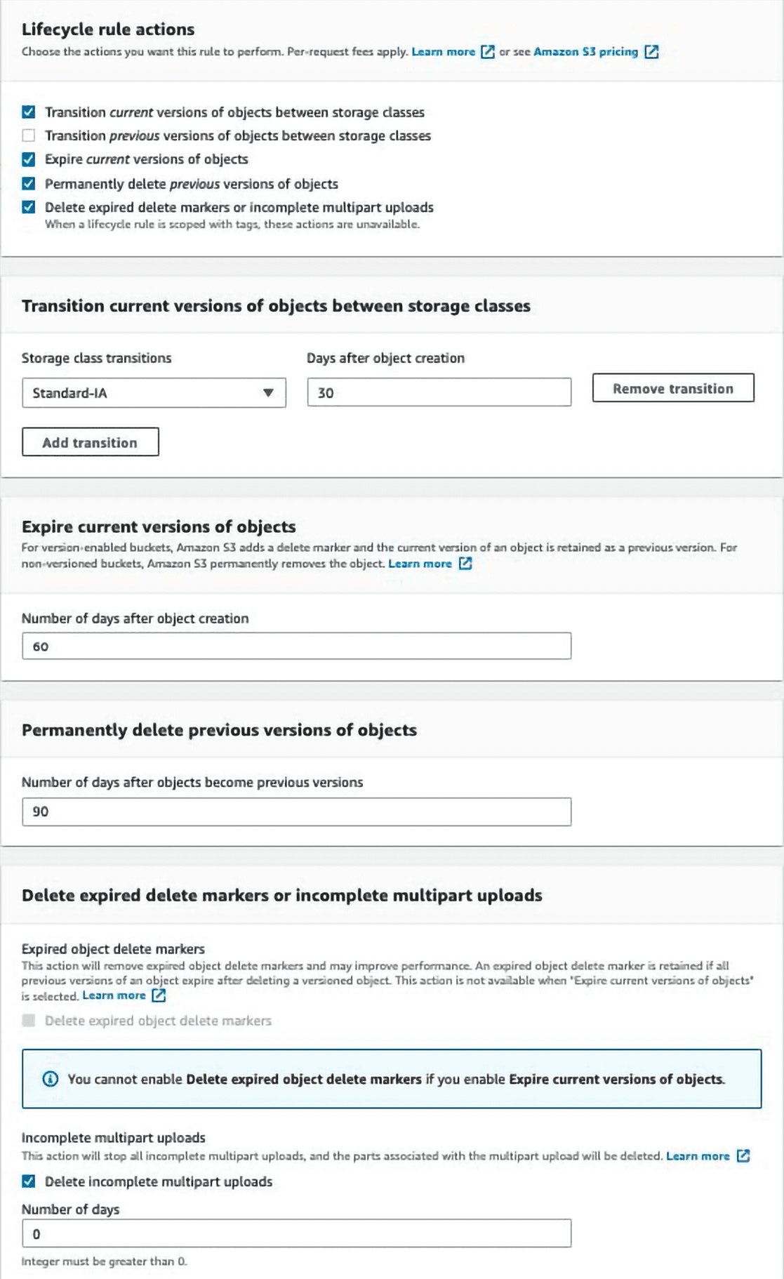Click the previous versions days field showing 90
The width and height of the screenshot is (784, 1279).
(x=296, y=811)
